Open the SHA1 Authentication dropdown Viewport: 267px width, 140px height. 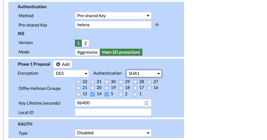144,74
